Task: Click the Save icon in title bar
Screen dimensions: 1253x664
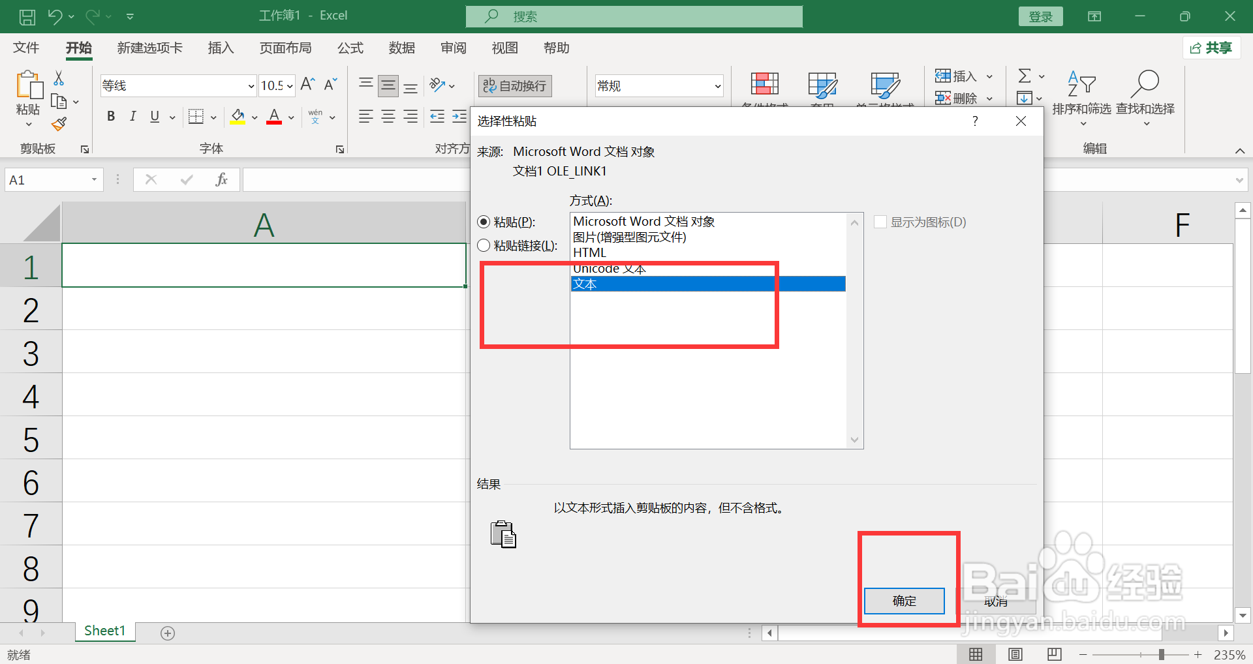Action: (27, 17)
